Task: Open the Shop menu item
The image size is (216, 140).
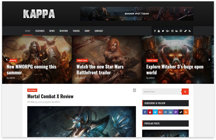Action: (x=87, y=31)
